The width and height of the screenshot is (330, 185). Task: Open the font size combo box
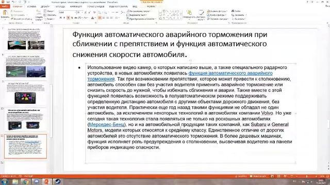point(80,12)
